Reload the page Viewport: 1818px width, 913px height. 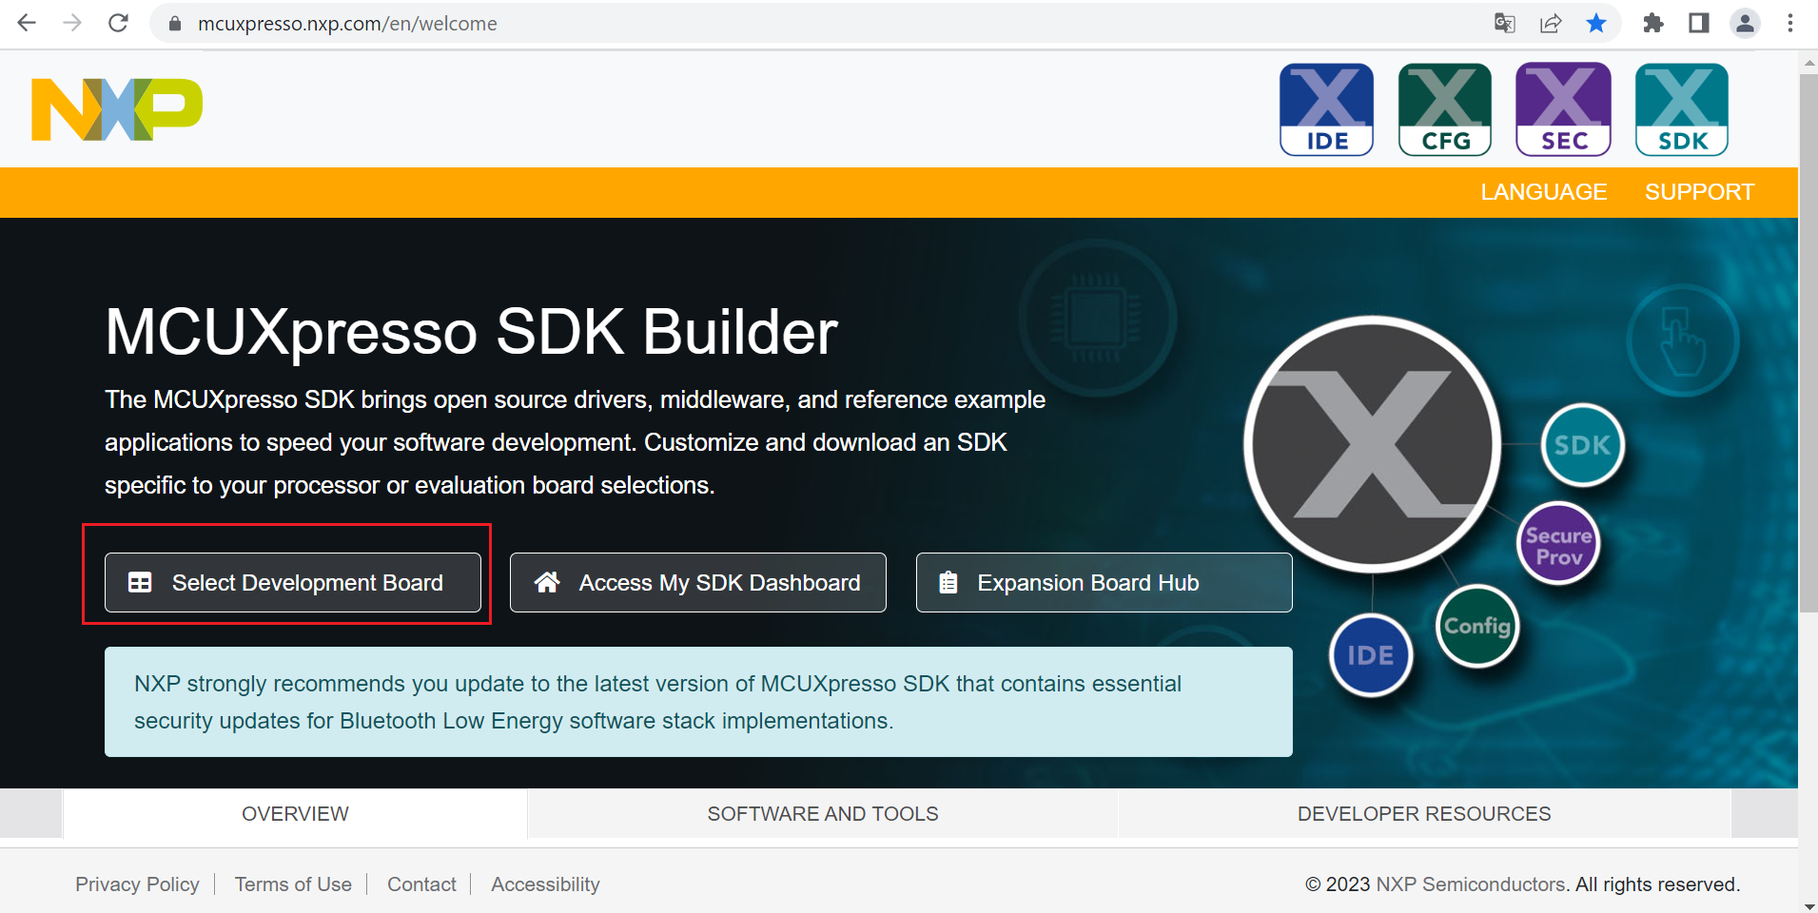pyautogui.click(x=118, y=24)
